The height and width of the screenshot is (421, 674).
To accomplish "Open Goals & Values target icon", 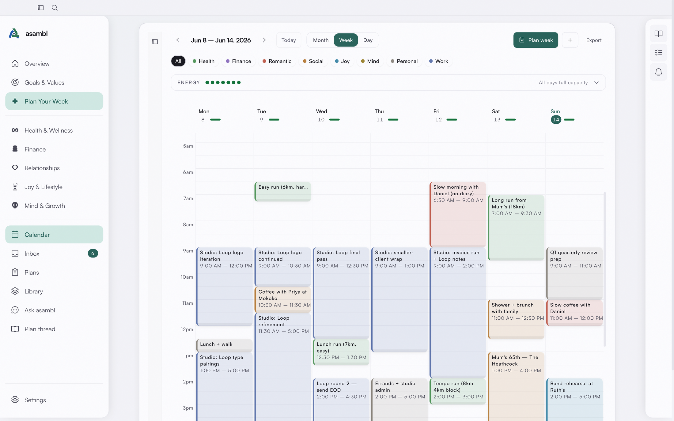I will click(x=15, y=82).
